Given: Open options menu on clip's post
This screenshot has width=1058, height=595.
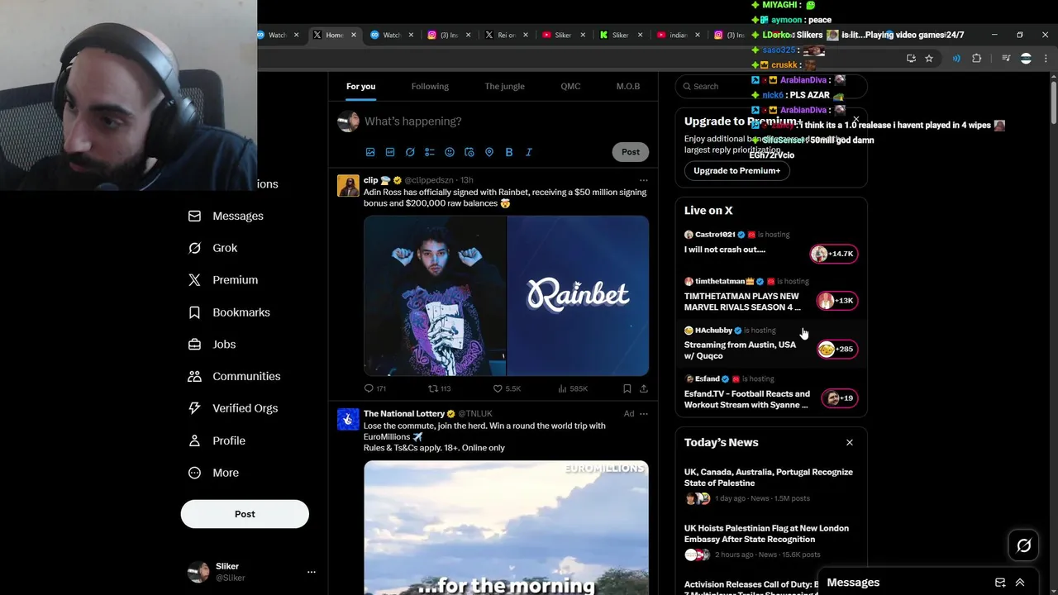Looking at the screenshot, I should coord(644,180).
